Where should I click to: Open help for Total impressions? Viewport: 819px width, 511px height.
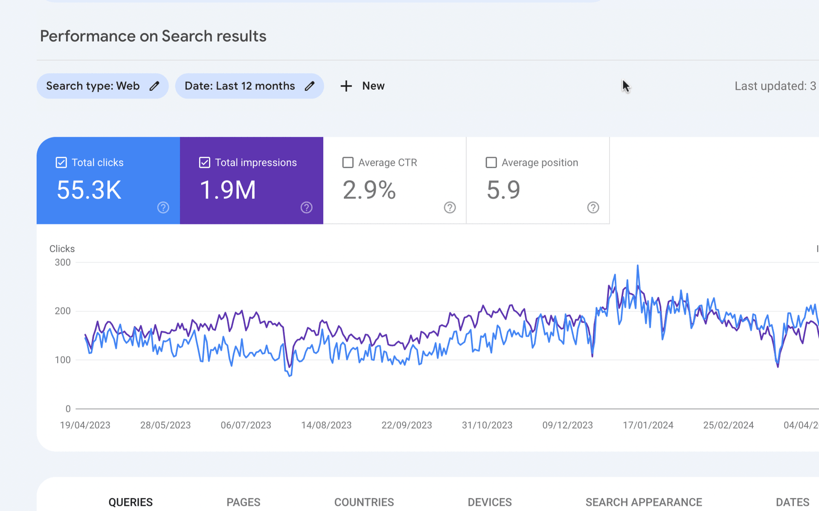pos(306,208)
